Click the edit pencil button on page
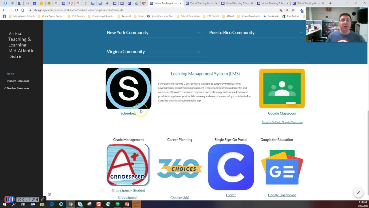 pos(358,193)
